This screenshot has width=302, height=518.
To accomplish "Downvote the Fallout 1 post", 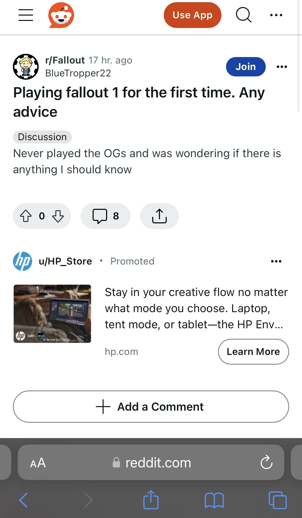I will (58, 216).
